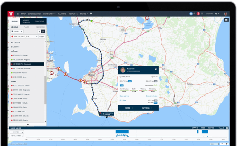This screenshot has height=146, width=237.
Task: Click the 3 Trips link in popup
Action: (x=123, y=100)
